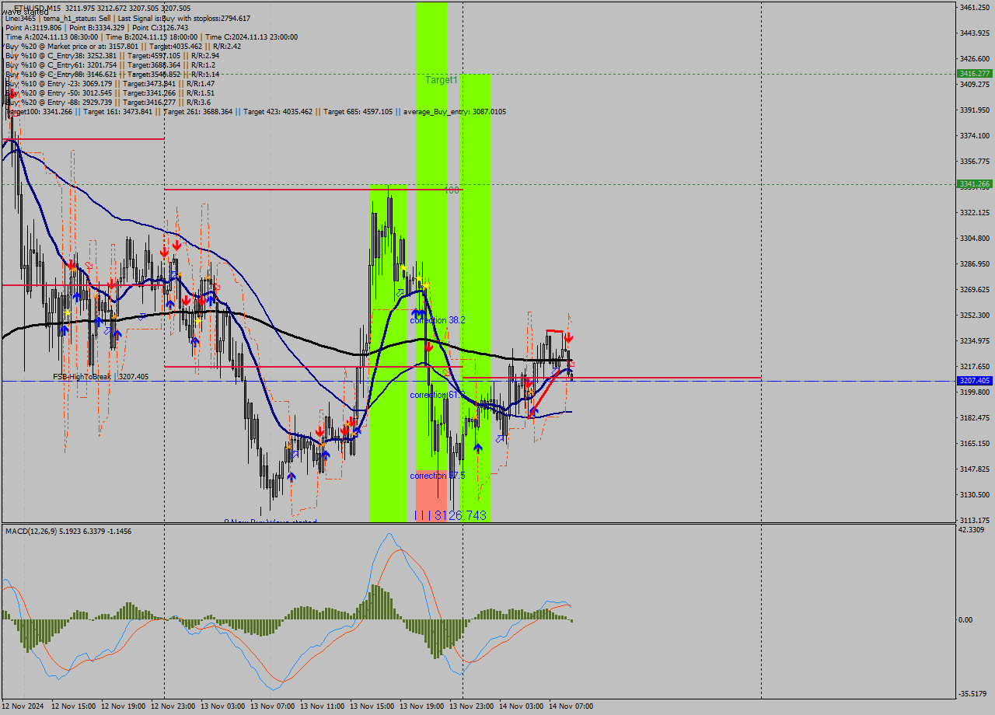The image size is (995, 715).
Task: Click the '14 Nov 03:00' time axis label
Action: pyautogui.click(x=522, y=706)
